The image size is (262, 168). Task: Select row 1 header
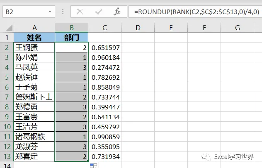[7, 38]
